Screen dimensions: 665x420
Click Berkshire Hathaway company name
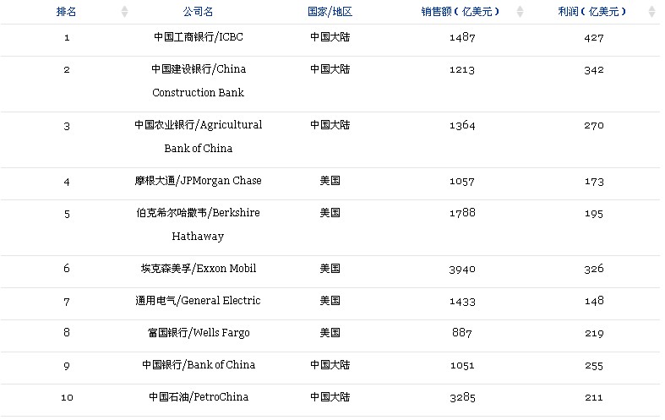coord(199,224)
